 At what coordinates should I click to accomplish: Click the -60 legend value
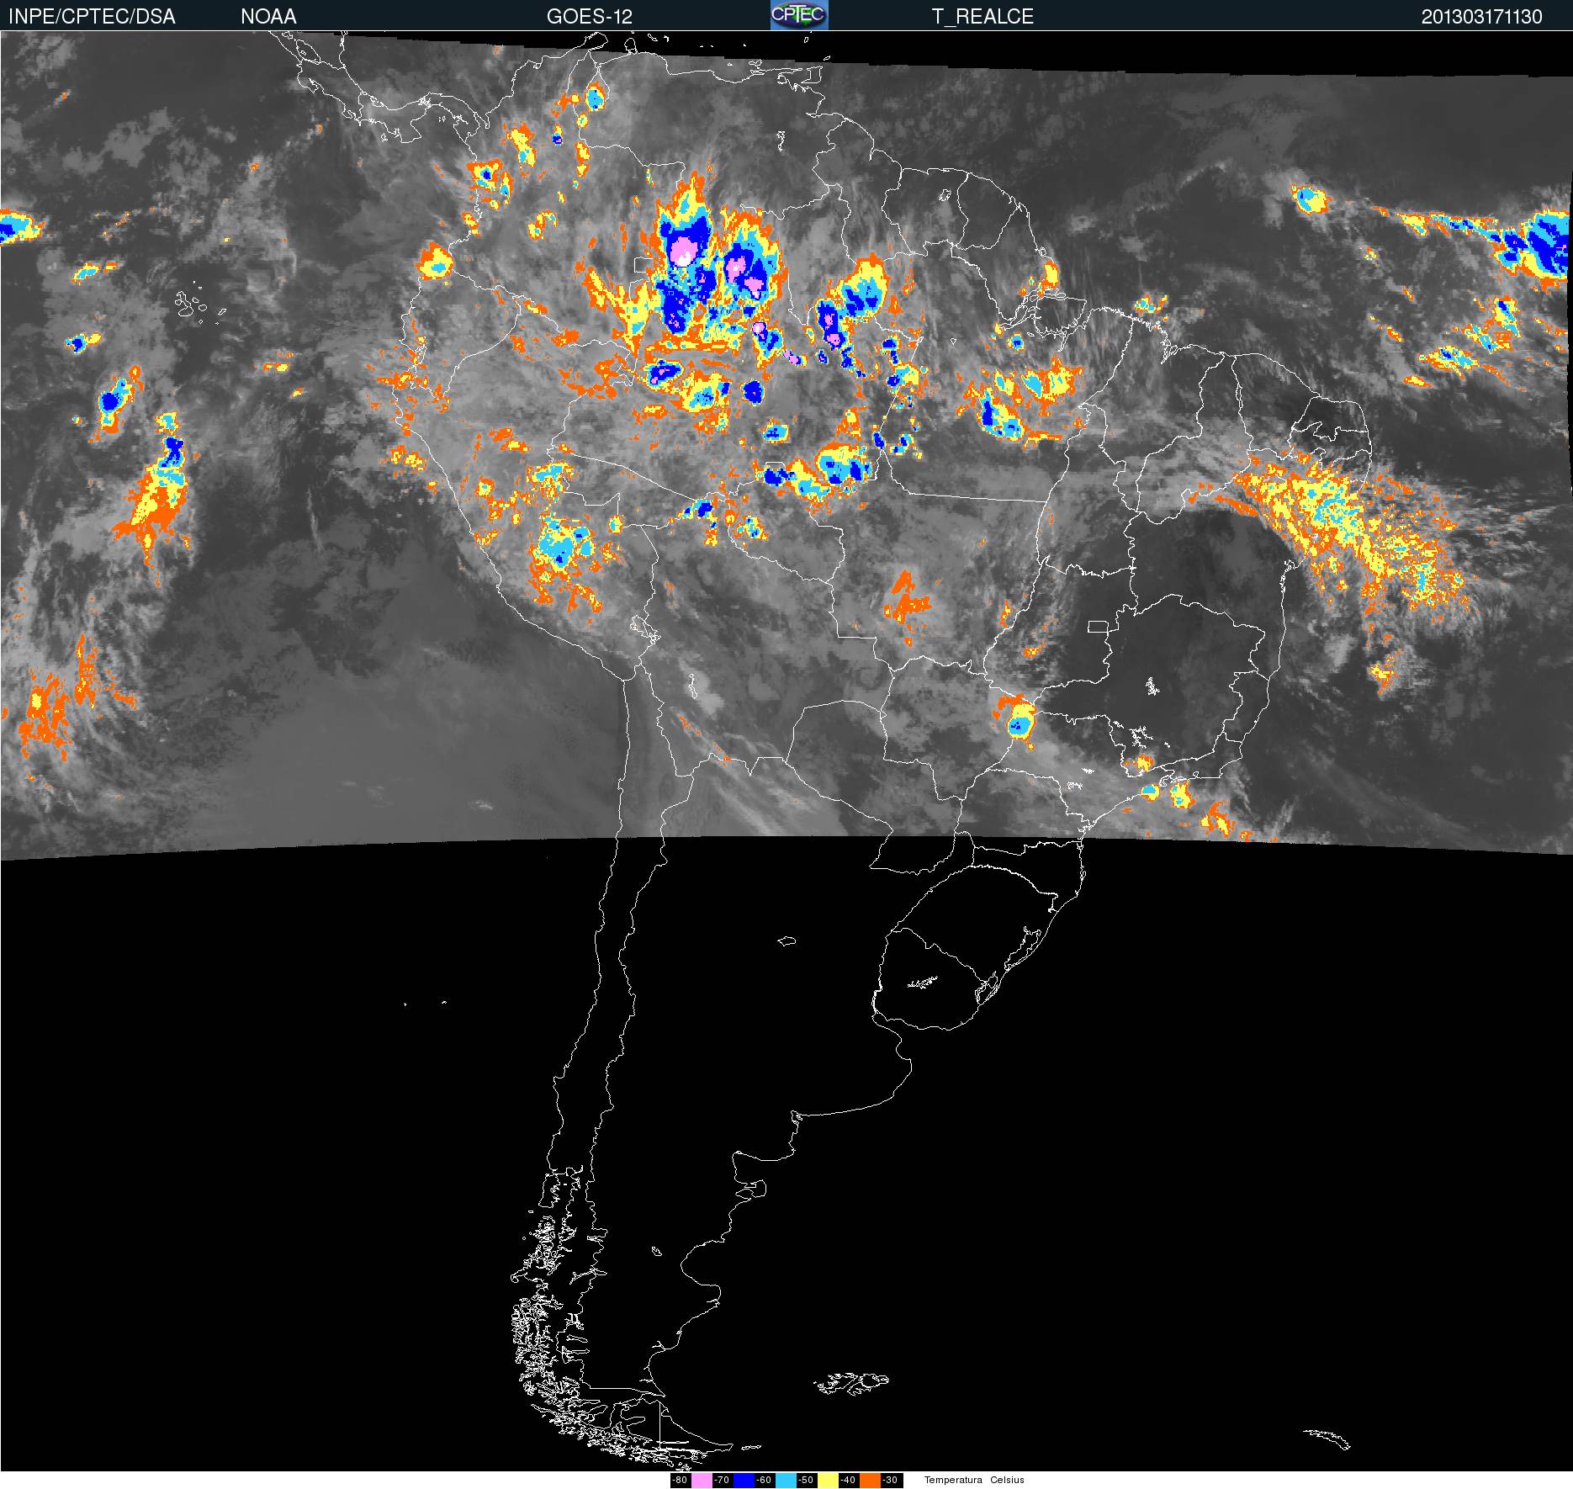click(764, 1481)
